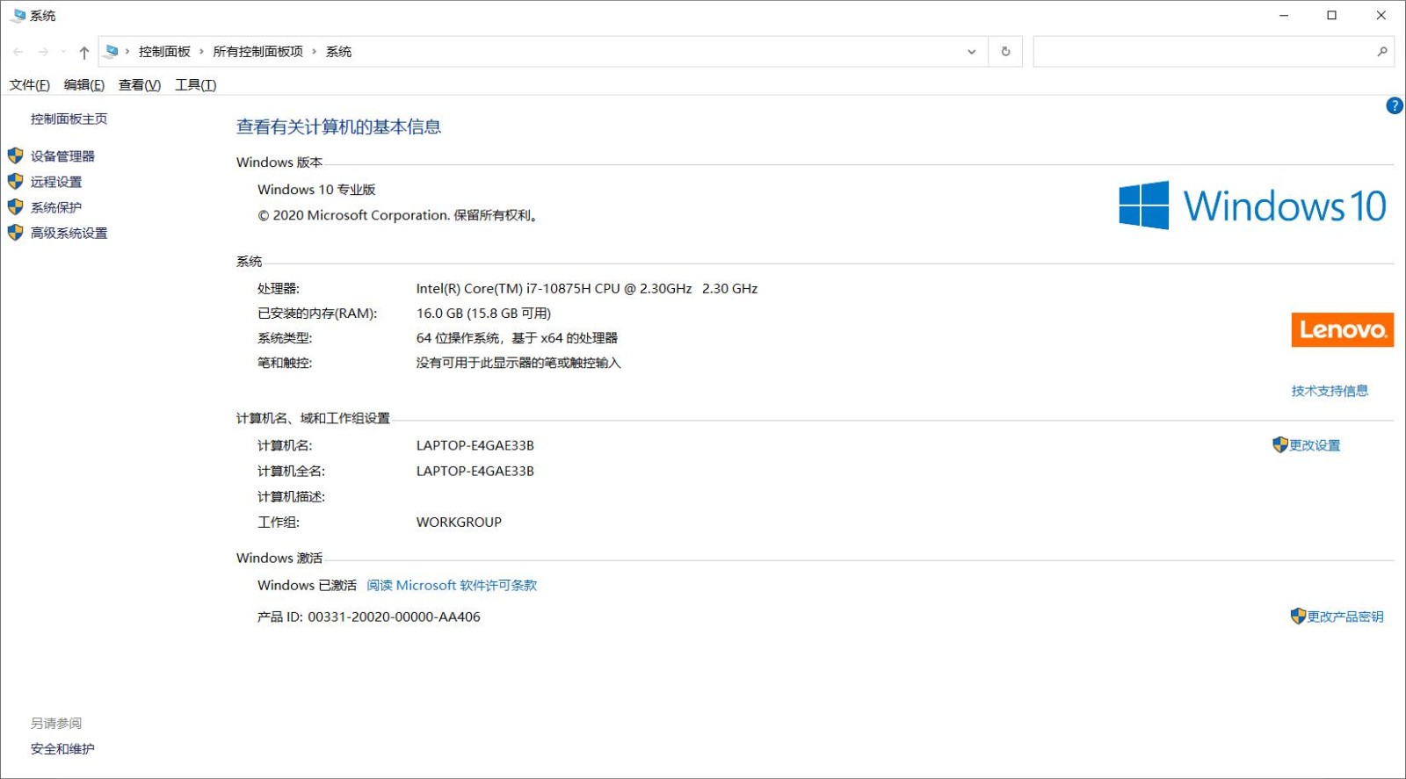Refresh the System page

1005,52
